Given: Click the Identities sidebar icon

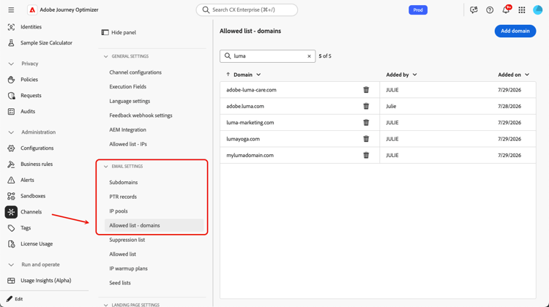Looking at the screenshot, I should pyautogui.click(x=11, y=27).
